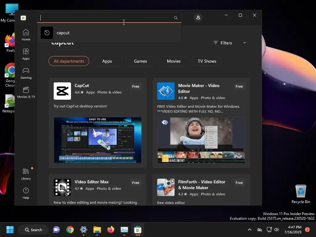This screenshot has height=237, width=316.
Task: Select the Google Chrome desktop shortcut
Action: 10,75
